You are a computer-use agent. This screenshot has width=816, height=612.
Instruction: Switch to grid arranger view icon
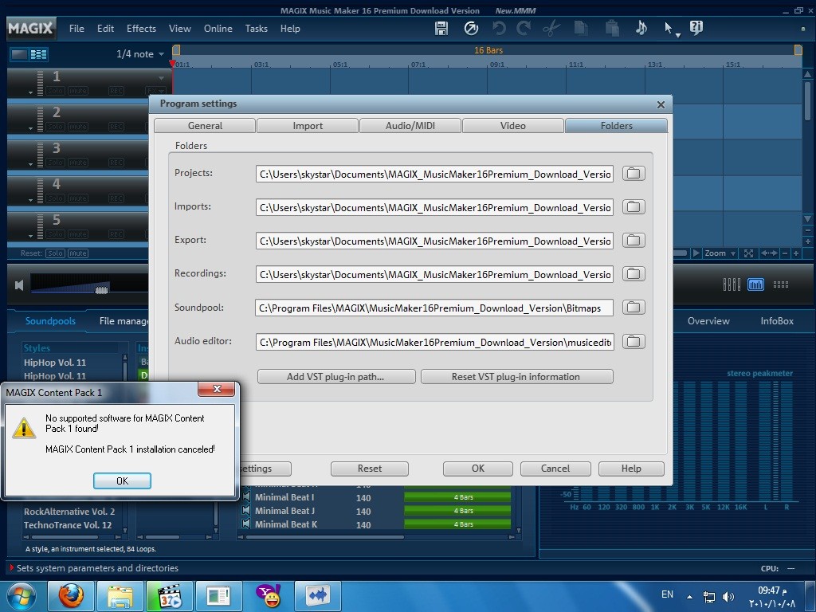[x=38, y=54]
